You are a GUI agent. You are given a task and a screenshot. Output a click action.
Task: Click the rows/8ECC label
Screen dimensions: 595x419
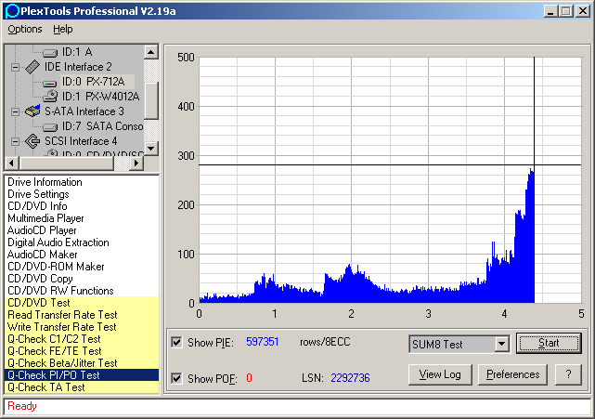pos(325,342)
